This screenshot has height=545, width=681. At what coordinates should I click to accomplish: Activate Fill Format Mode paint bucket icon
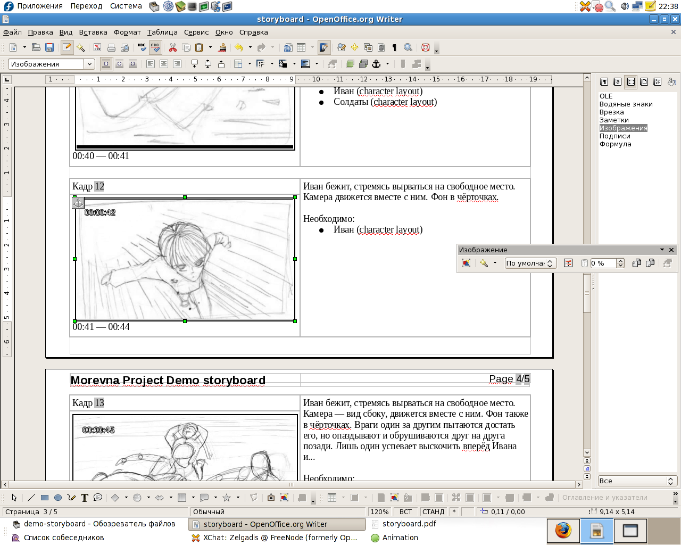point(671,82)
